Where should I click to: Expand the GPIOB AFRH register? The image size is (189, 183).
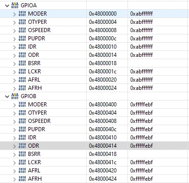(x=15, y=179)
